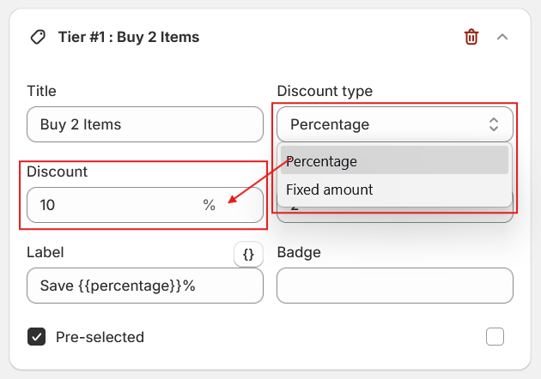Screen dimensions: 541x379
Task: Click the % suffix in the Discount field
Action: coord(209,206)
